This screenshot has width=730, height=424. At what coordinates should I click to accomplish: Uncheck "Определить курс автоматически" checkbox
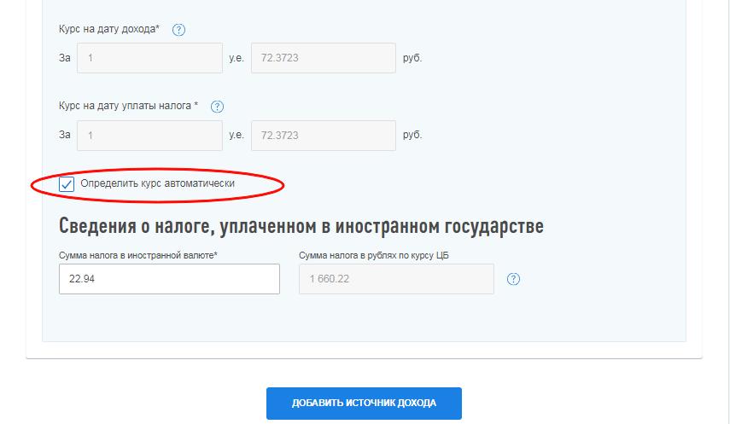coord(67,184)
